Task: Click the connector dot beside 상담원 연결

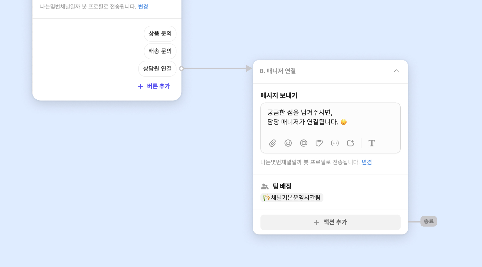Action: coord(181,69)
